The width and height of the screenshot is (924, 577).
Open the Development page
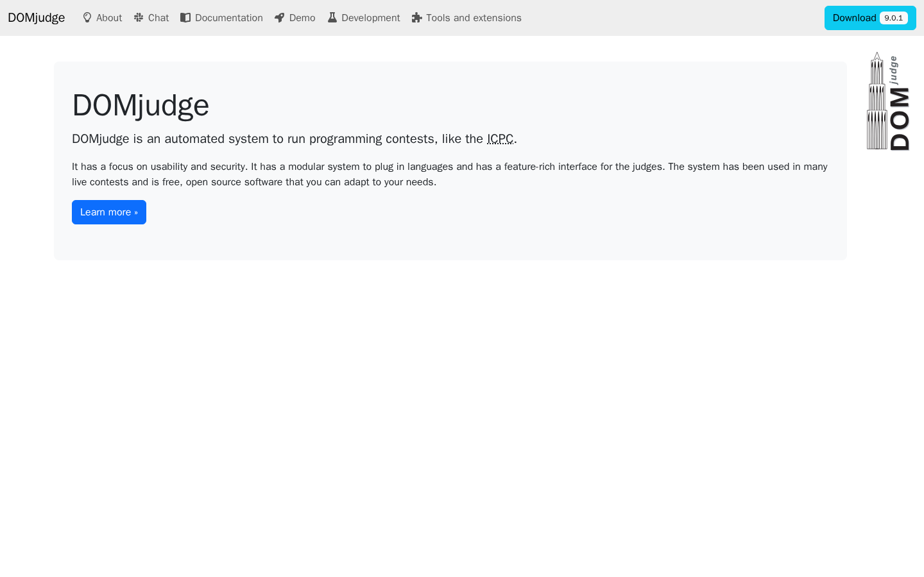(x=364, y=18)
